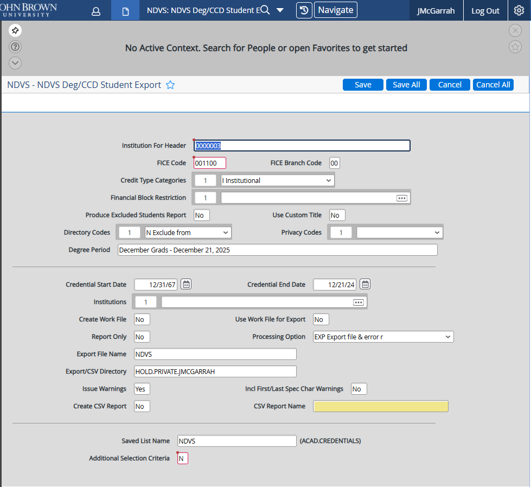Screen dimensions: 531x487
Task: Click the Additional Selection Criteria field
Action: 183,458
